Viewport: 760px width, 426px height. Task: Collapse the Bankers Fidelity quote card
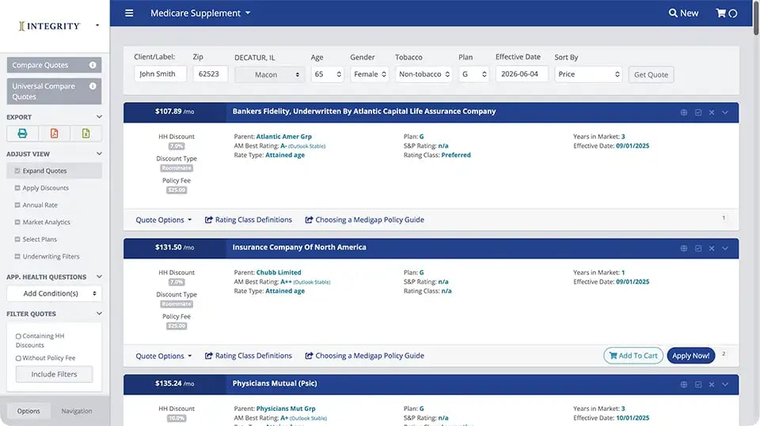click(x=725, y=112)
